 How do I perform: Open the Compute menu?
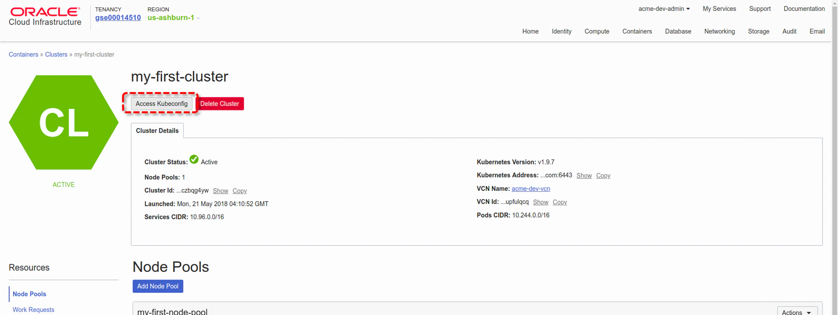coord(597,31)
